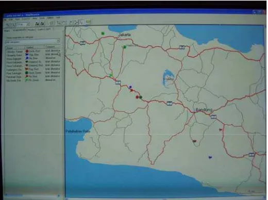Open the Find menu
This screenshot has width=268, height=200.
point(17,19)
